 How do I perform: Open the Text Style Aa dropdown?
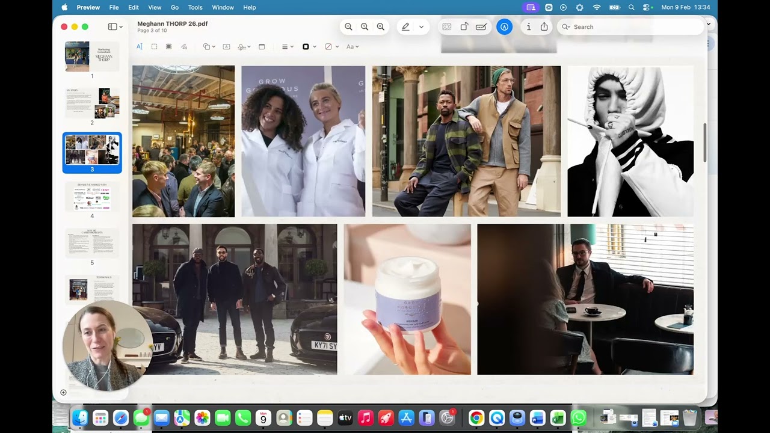[353, 46]
